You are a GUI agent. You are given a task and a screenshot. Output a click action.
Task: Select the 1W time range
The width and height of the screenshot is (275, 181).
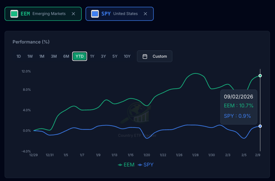30,56
